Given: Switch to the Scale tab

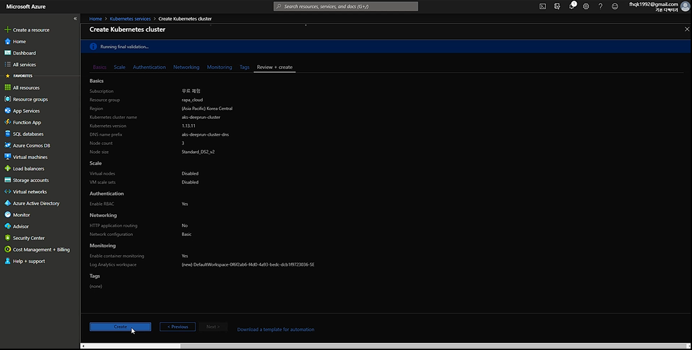Looking at the screenshot, I should (x=119, y=67).
